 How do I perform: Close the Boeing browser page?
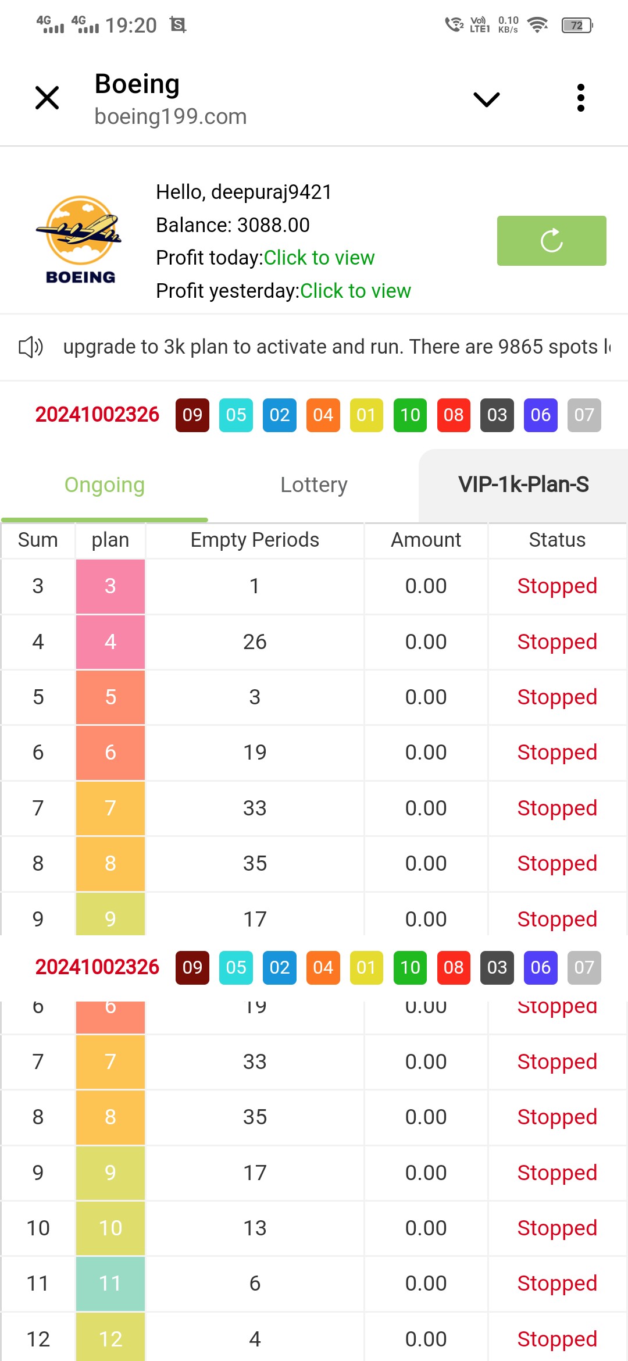click(x=47, y=98)
